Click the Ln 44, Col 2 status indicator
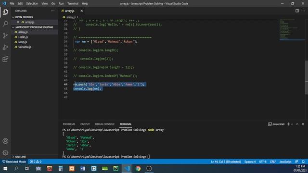 226,161
